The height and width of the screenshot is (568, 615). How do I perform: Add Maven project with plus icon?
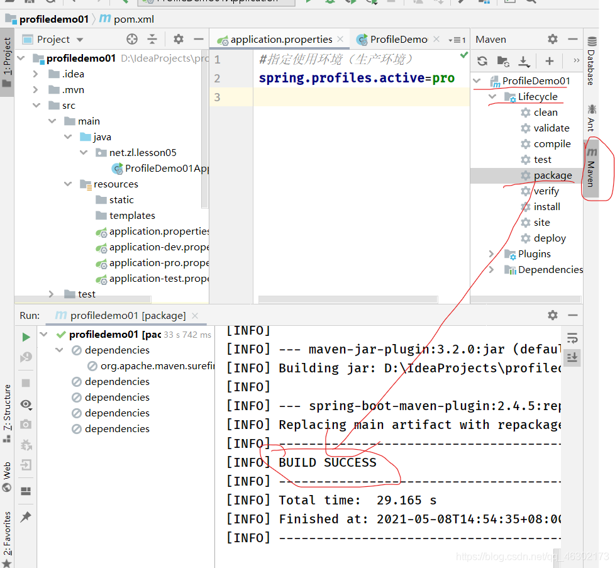coord(549,61)
